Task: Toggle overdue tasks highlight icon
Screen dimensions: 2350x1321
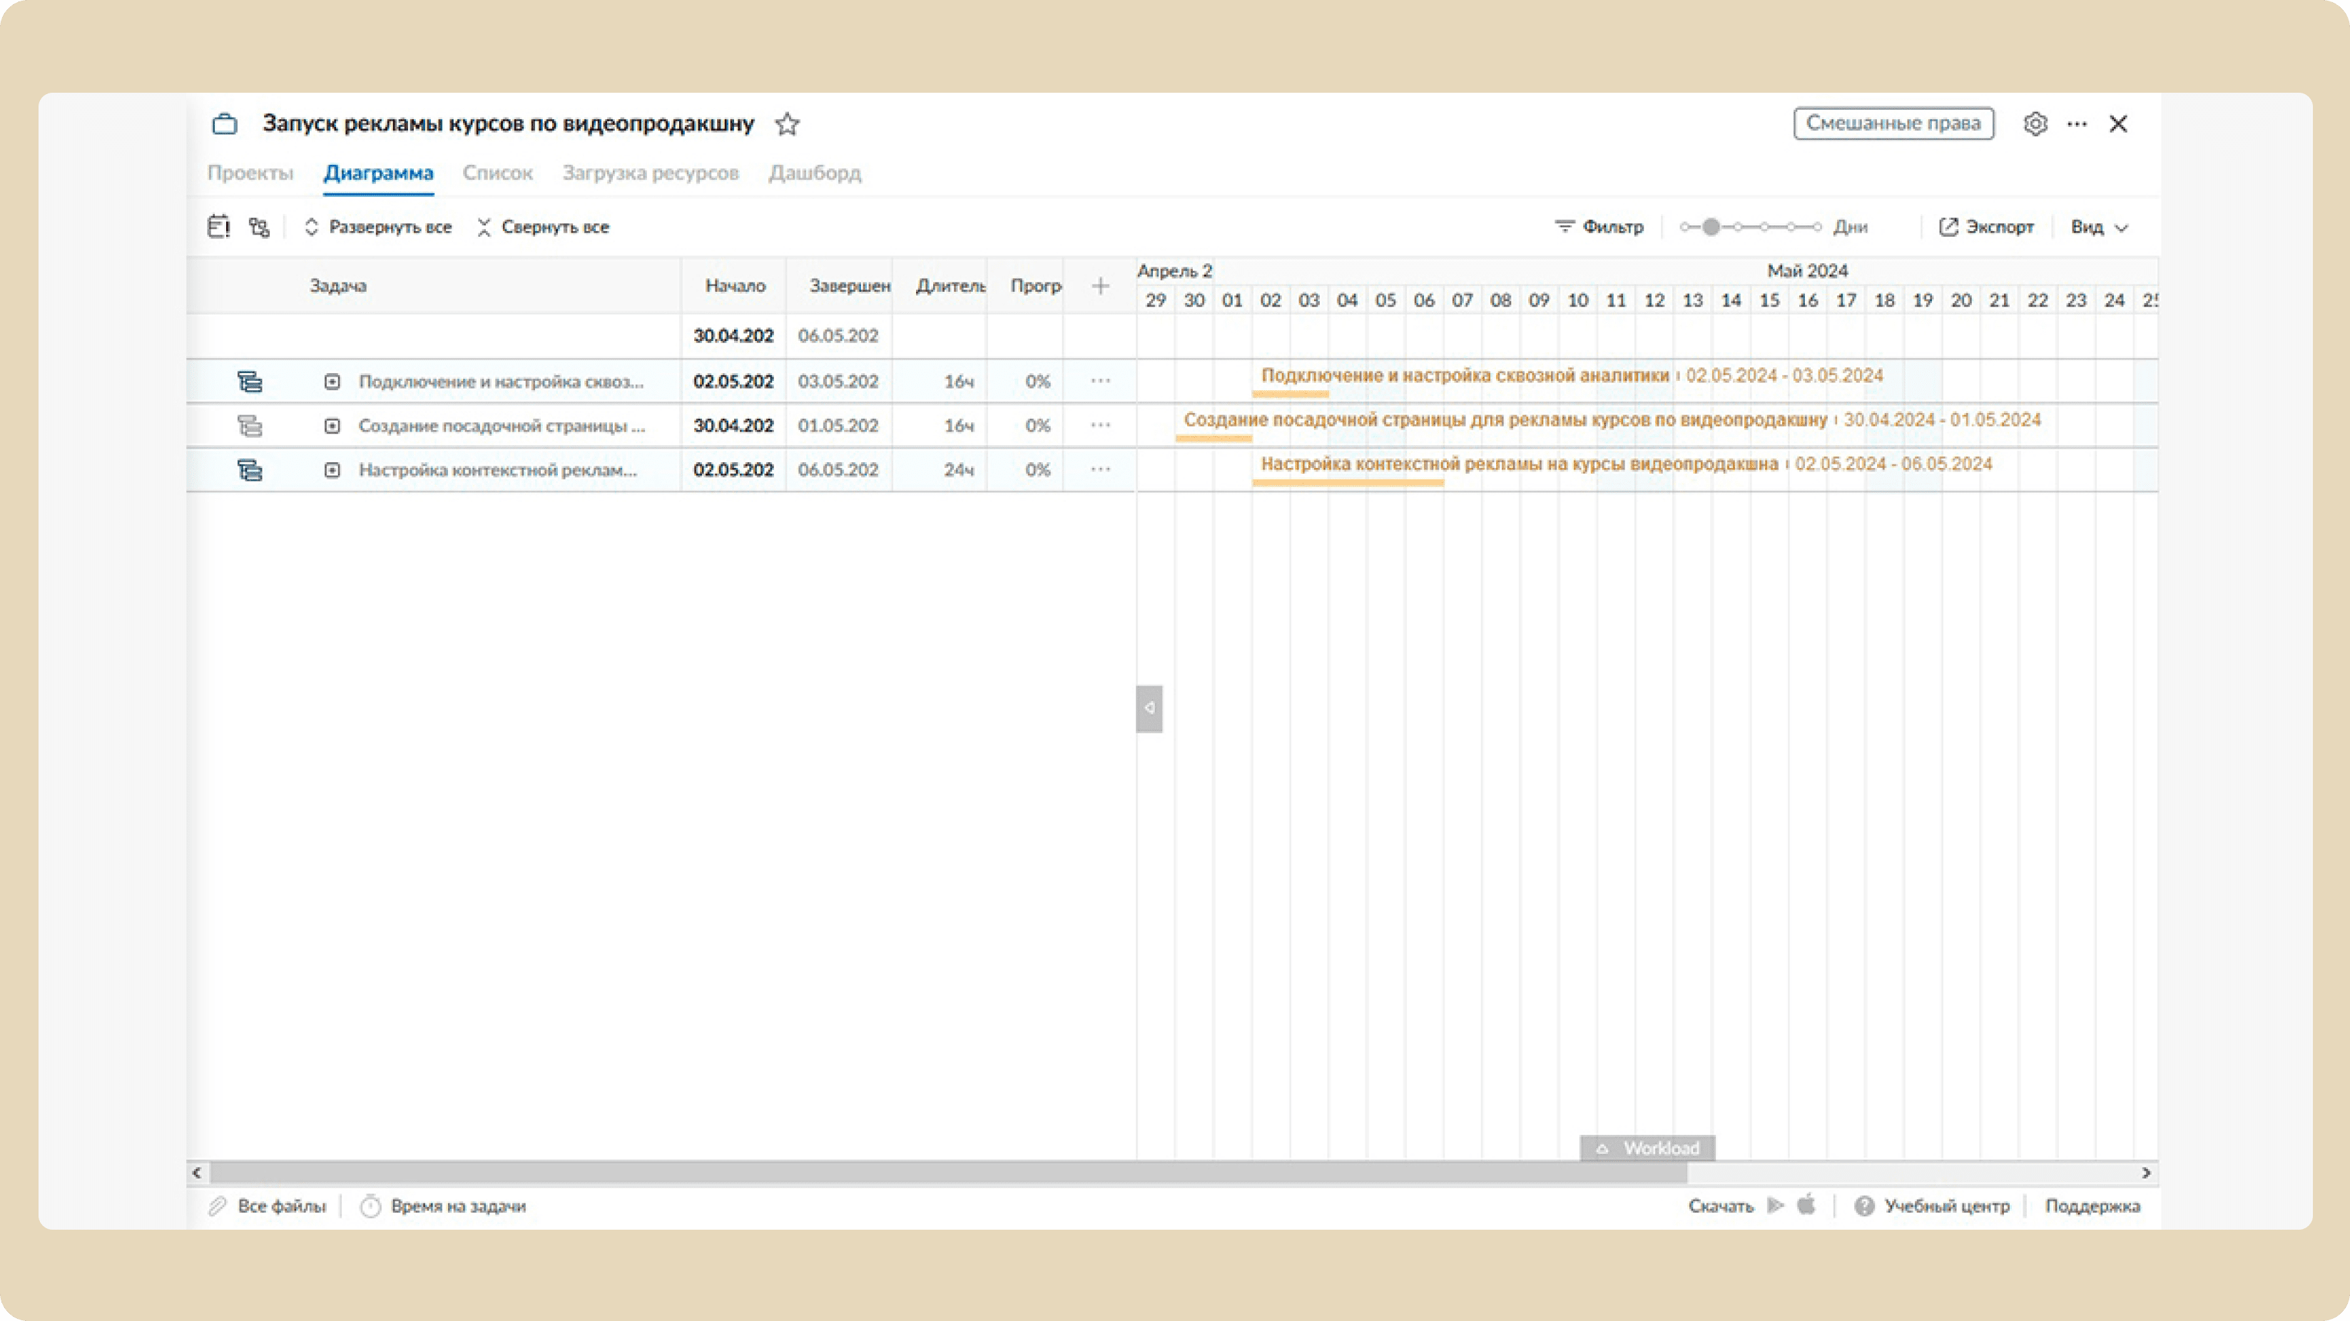Action: pos(218,226)
